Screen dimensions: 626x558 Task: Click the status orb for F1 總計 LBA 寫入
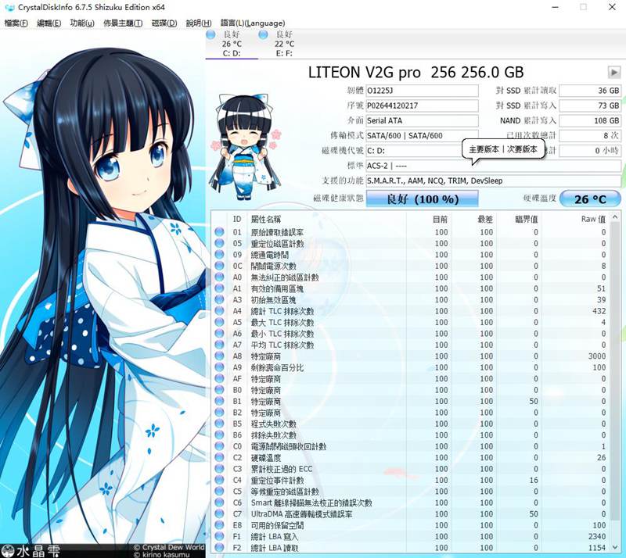pos(219,536)
